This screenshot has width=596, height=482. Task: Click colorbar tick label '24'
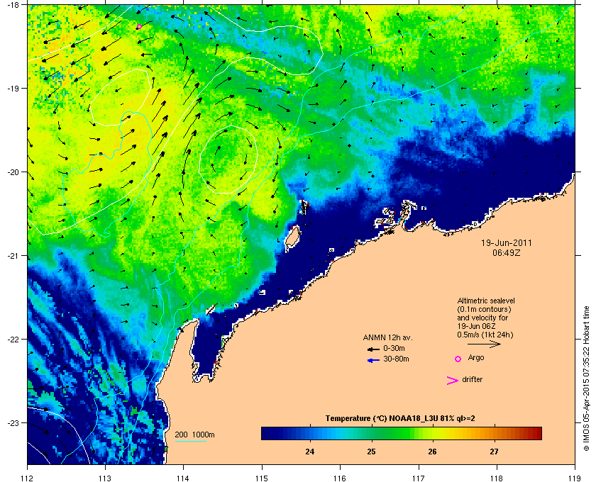pyautogui.click(x=310, y=452)
